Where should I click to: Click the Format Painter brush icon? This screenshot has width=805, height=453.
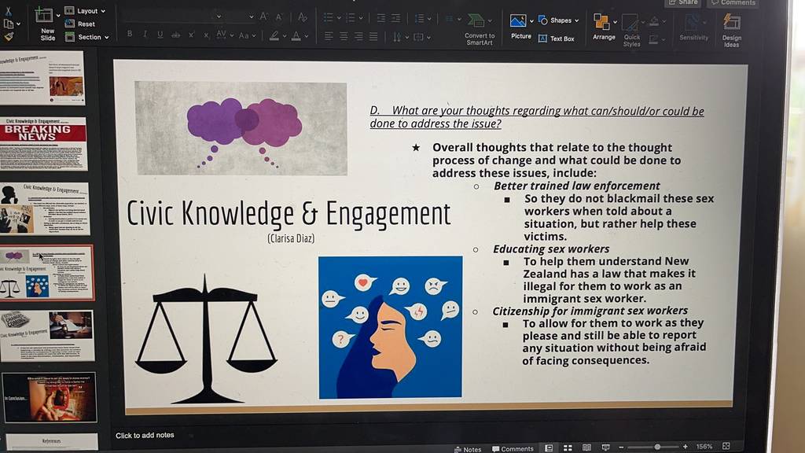(9, 36)
